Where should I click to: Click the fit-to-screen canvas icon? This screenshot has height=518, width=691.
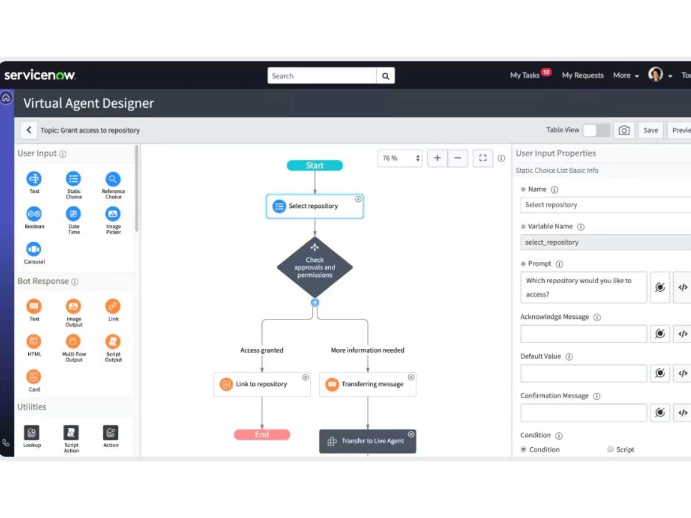(483, 158)
